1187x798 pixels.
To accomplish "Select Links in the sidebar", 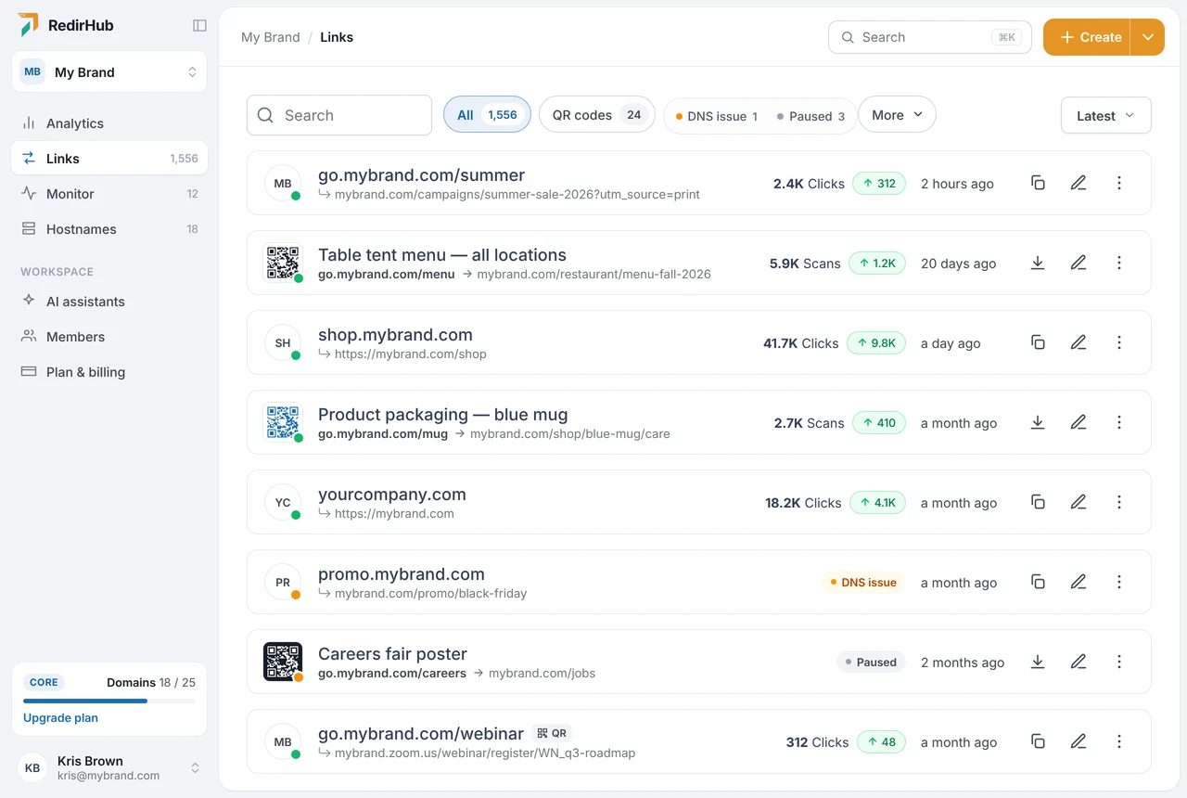I will pyautogui.click(x=109, y=158).
